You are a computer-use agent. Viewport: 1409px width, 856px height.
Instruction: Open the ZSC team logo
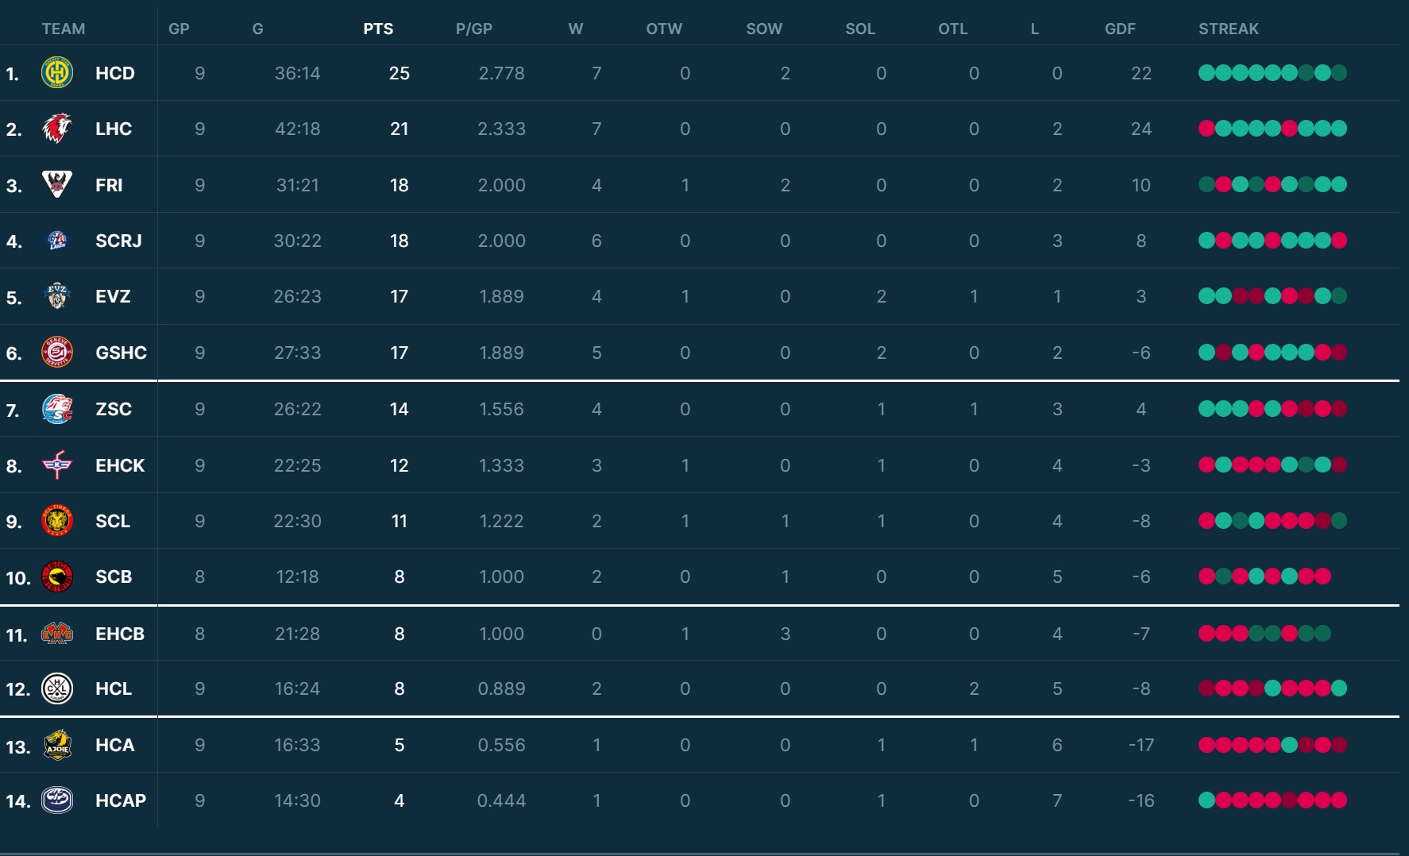(x=57, y=409)
